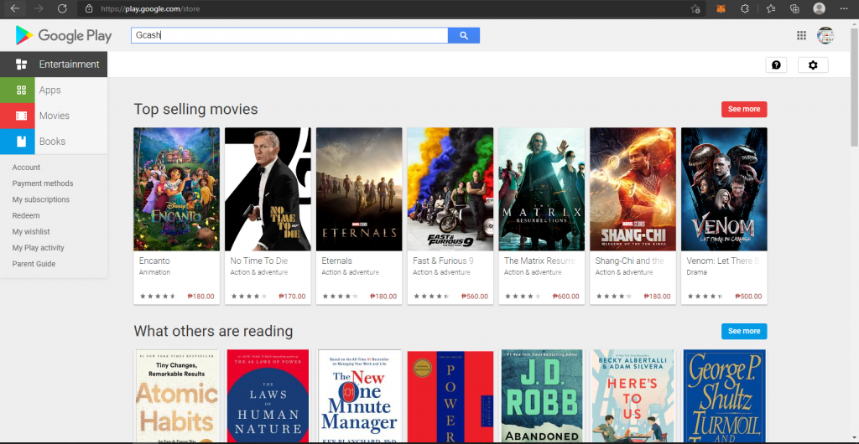859x444 pixels.
Task: Open My wishlist link
Action: pyautogui.click(x=31, y=232)
